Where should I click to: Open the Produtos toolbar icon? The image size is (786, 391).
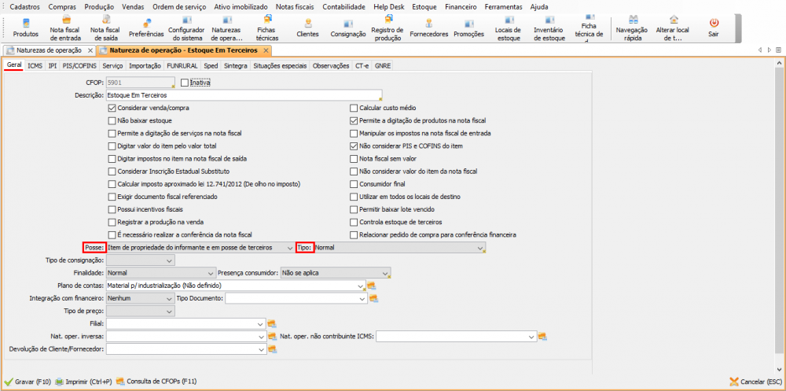[x=25, y=28]
